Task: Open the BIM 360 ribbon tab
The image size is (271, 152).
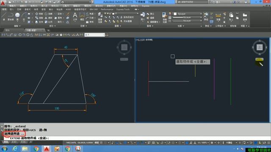Action: click(x=94, y=9)
